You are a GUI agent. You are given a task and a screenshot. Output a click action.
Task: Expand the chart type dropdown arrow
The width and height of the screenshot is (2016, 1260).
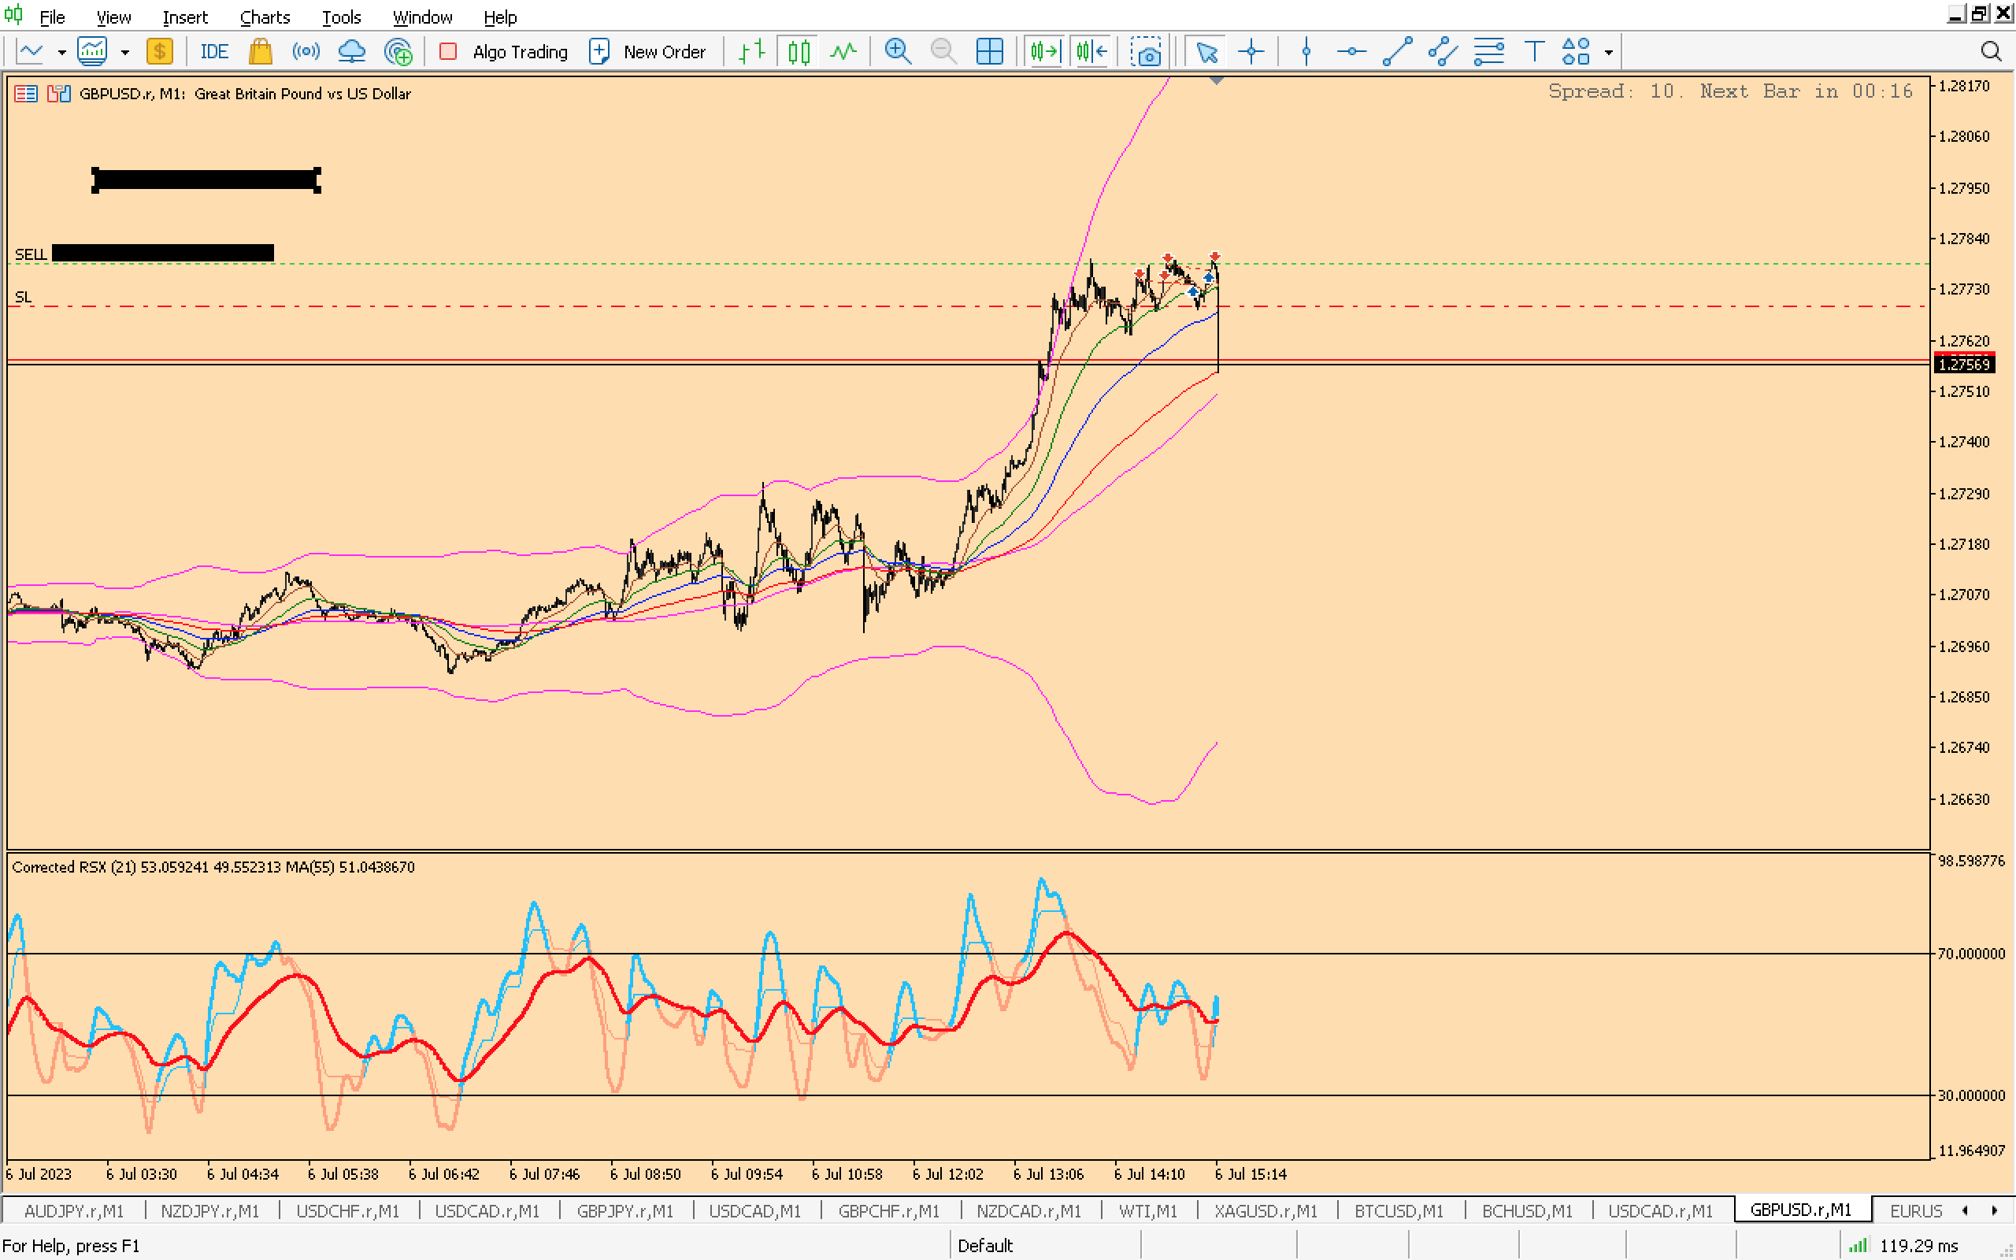pos(61,52)
